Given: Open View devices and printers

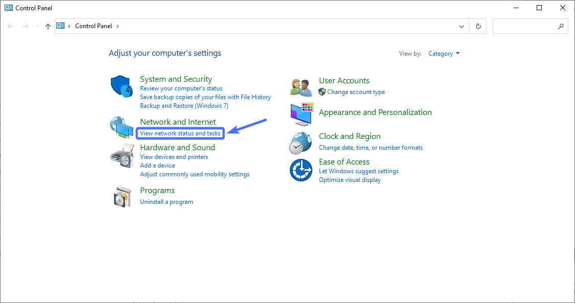Looking at the screenshot, I should click(x=174, y=157).
